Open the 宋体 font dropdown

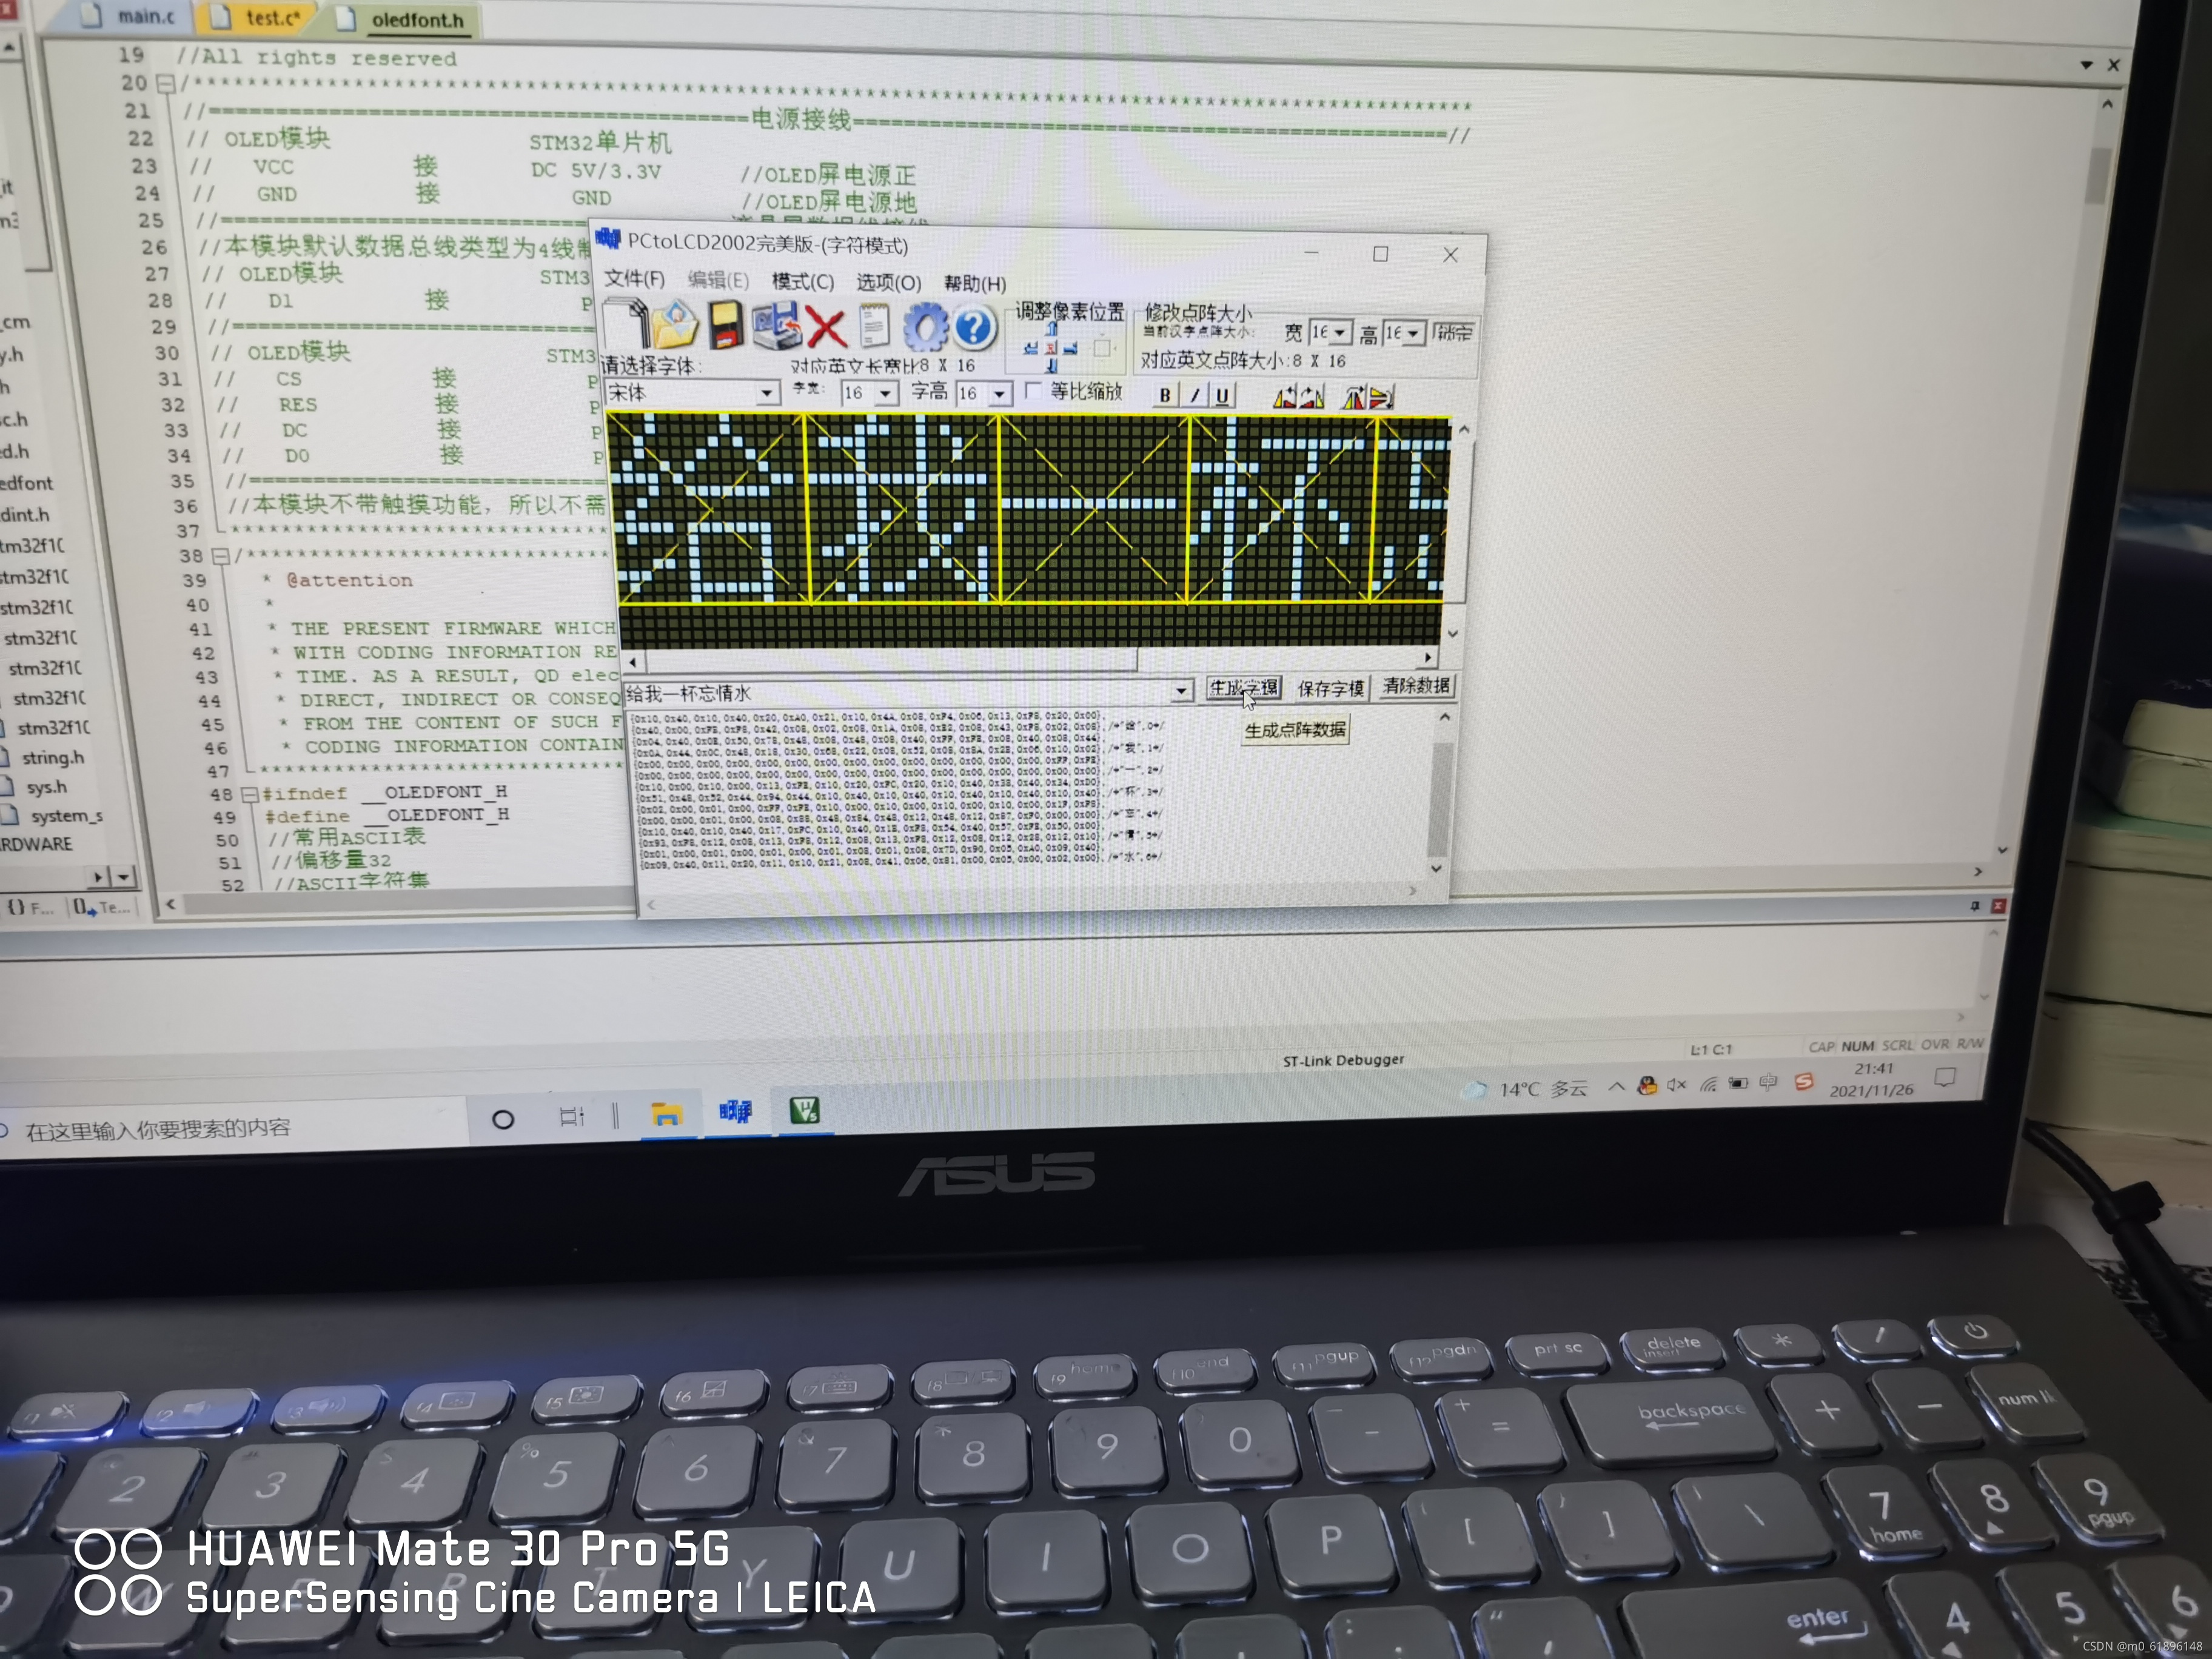(767, 393)
